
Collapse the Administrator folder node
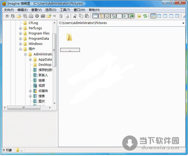pos(26,55)
